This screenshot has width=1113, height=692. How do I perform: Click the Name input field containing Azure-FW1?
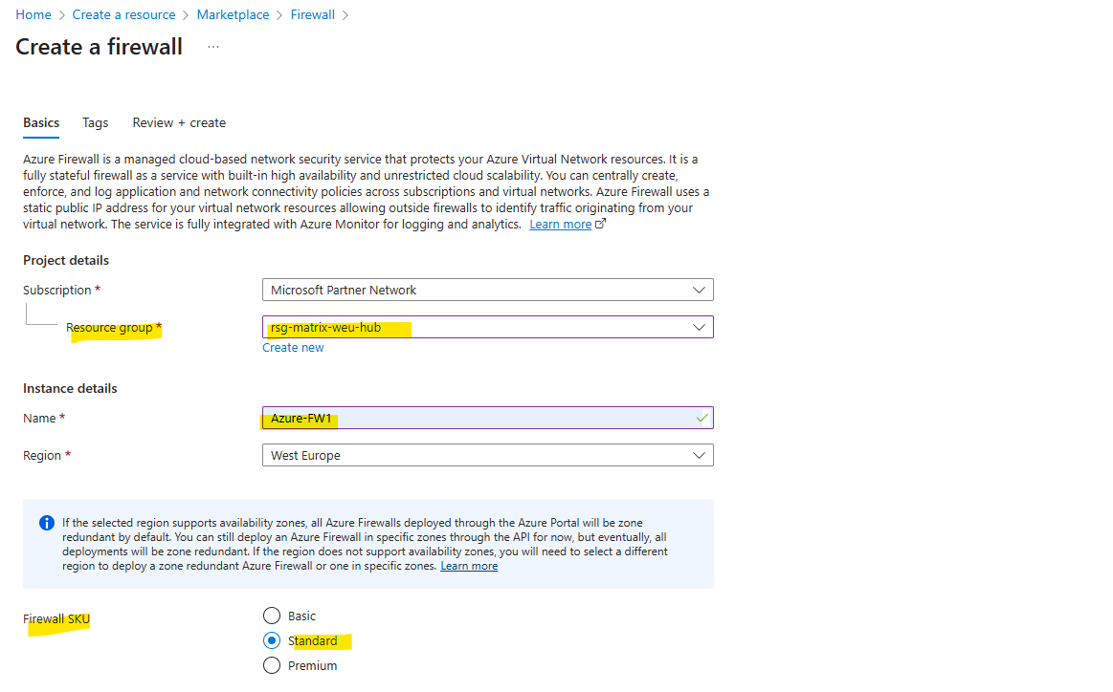coord(488,419)
